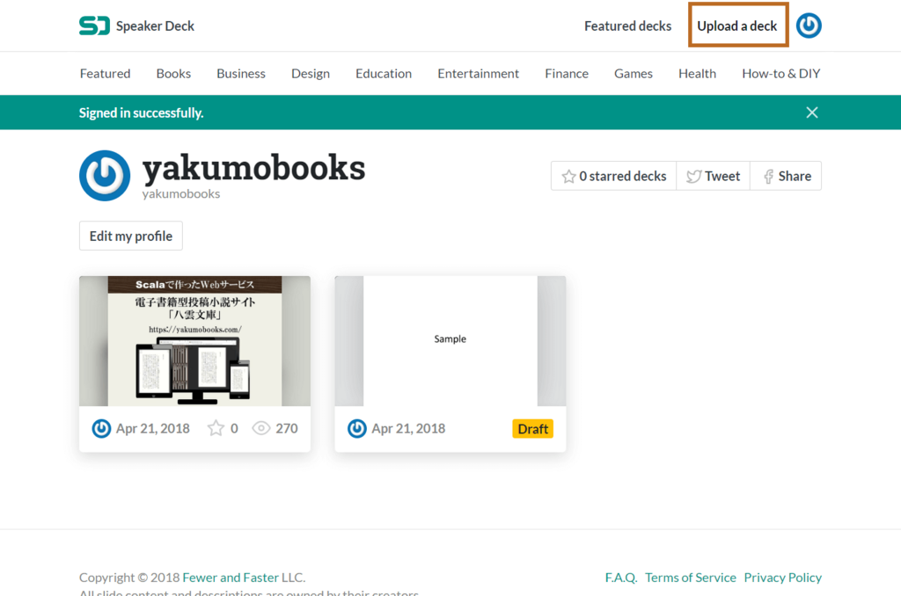Open the Business category tab

click(241, 74)
